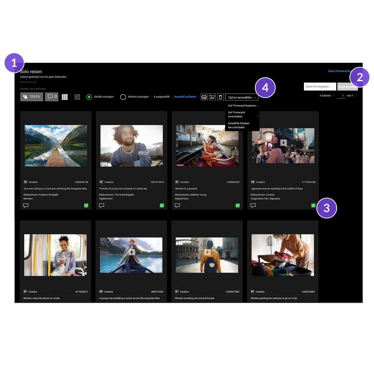The width and height of the screenshot is (374, 374).
Task: Click '4 Dateien' file count
Action: click(x=325, y=96)
